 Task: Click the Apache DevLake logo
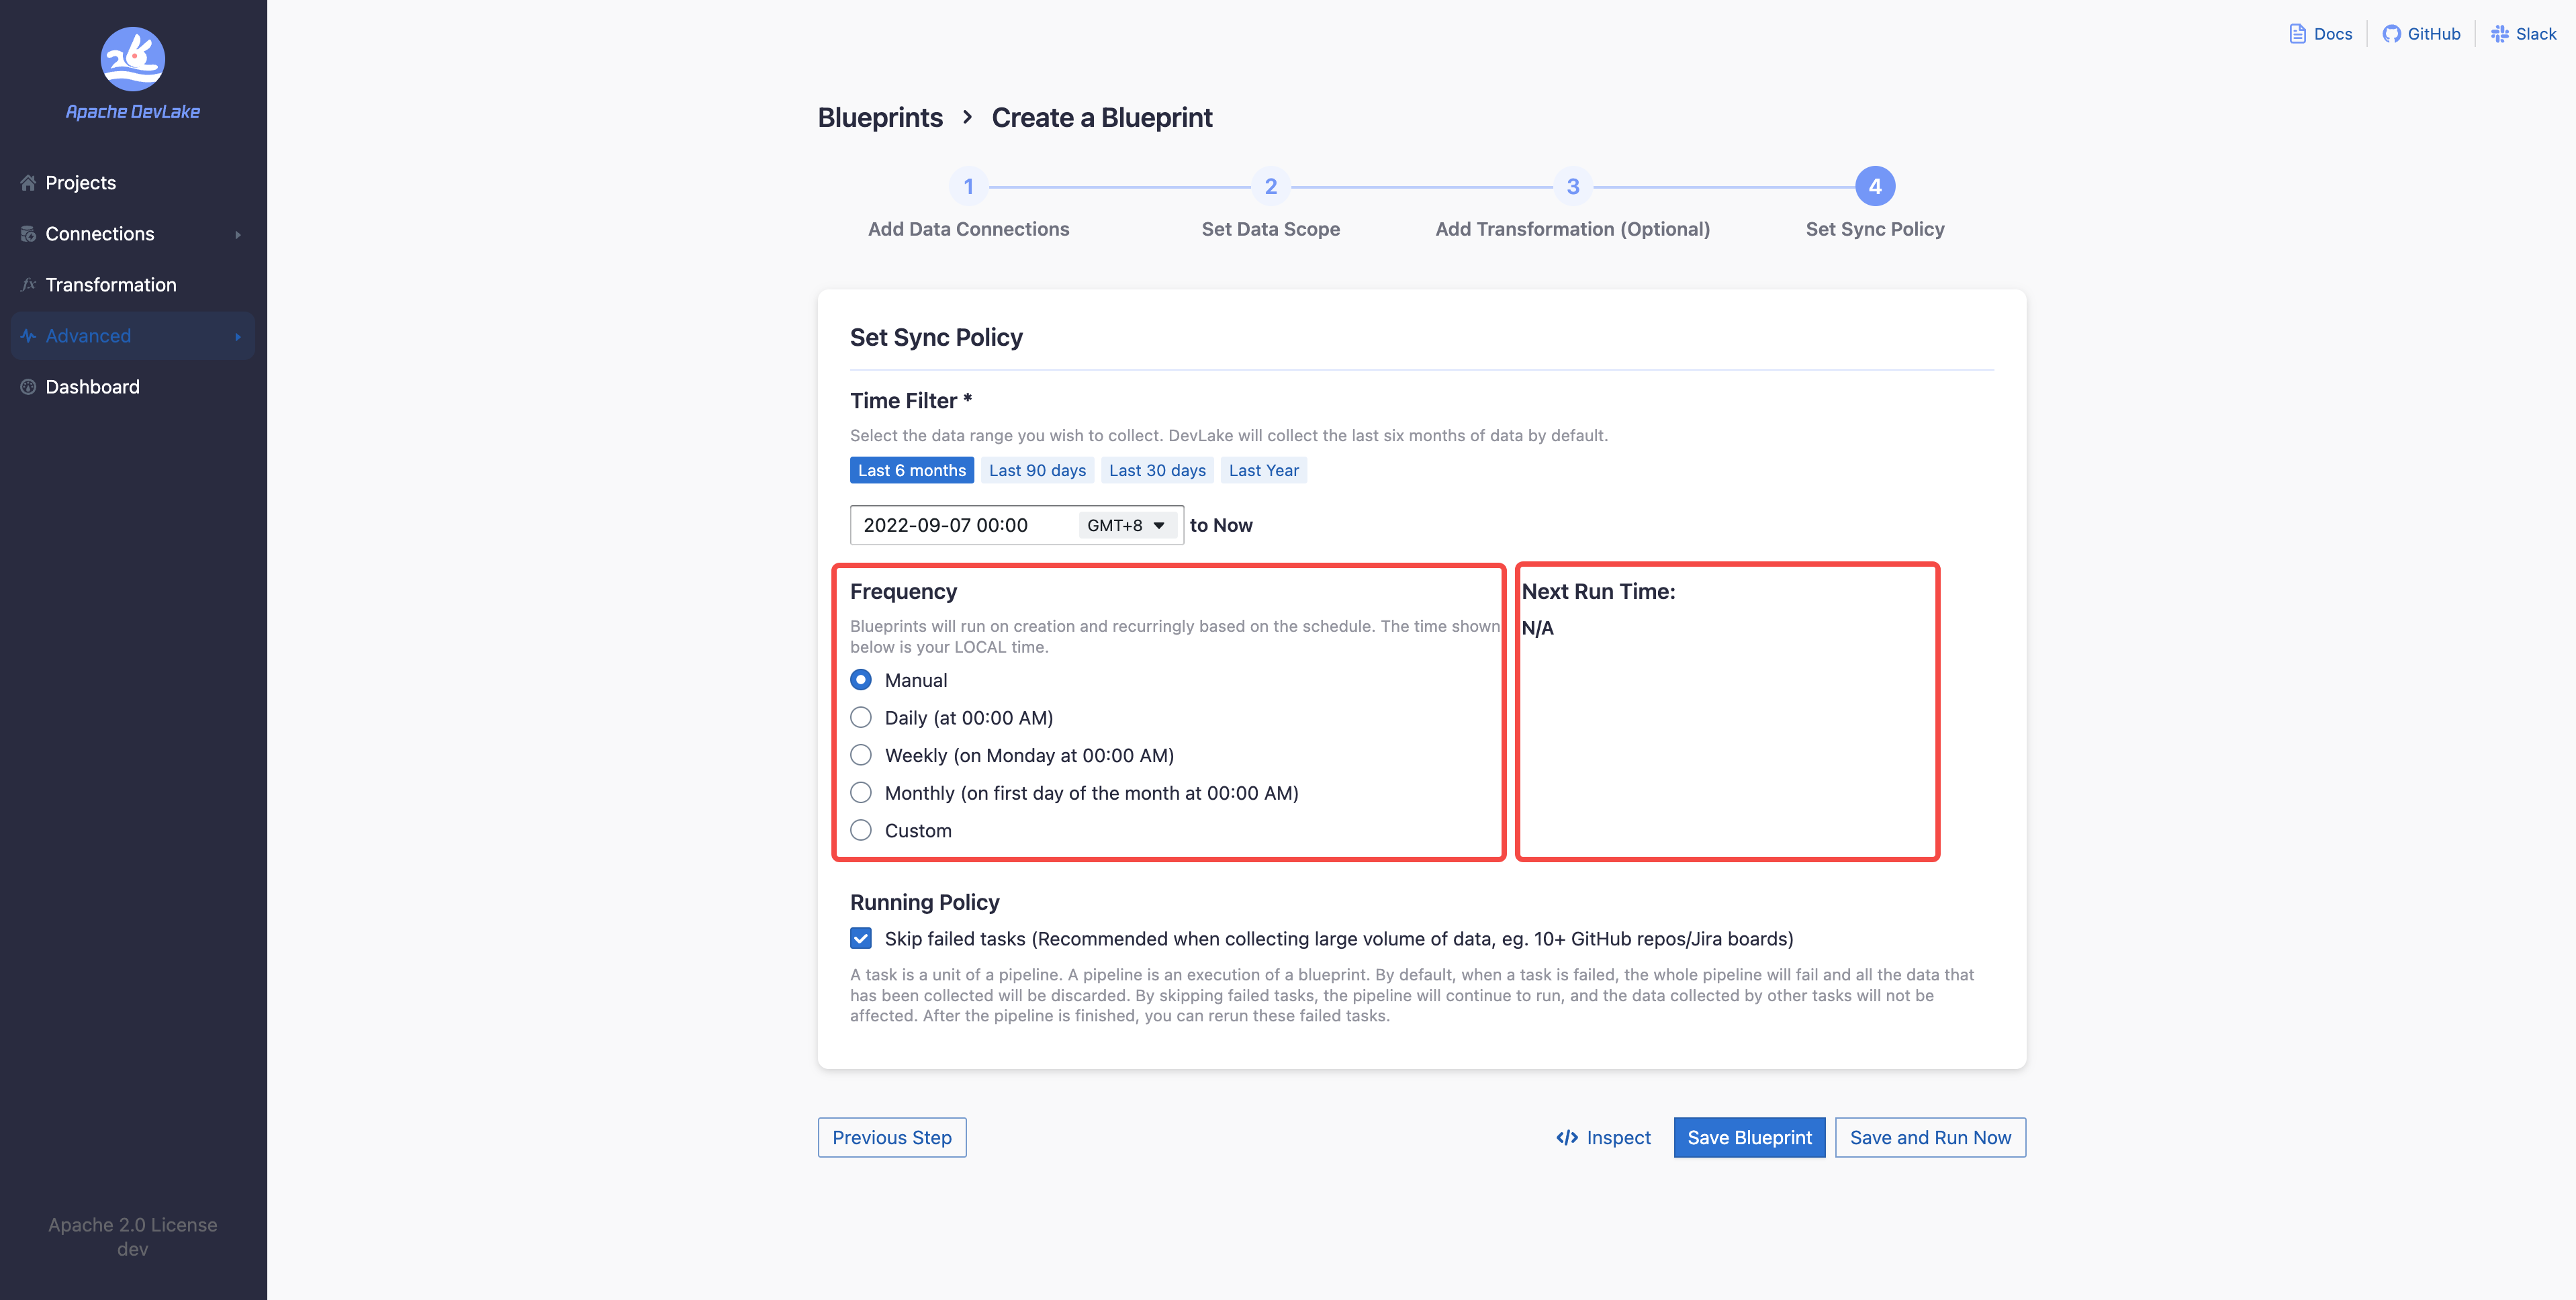click(x=132, y=60)
